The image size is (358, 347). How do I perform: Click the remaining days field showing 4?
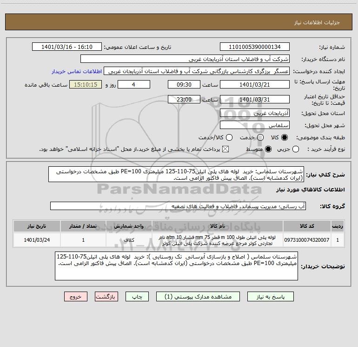pyautogui.click(x=134, y=84)
